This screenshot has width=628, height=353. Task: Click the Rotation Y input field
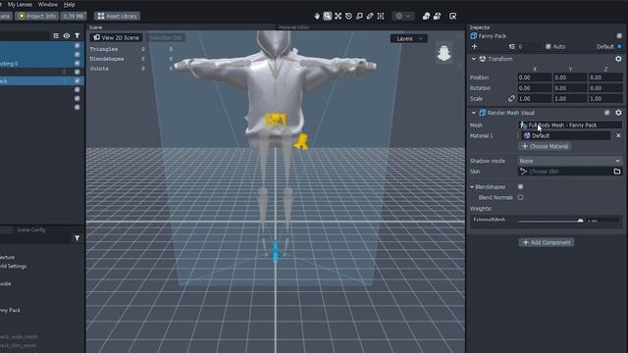click(x=569, y=88)
